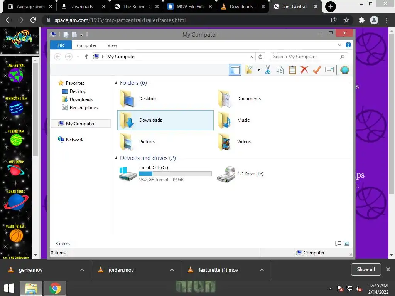This screenshot has width=395, height=296.
Task: Open jordan.mov download options arrow
Action: 172,270
